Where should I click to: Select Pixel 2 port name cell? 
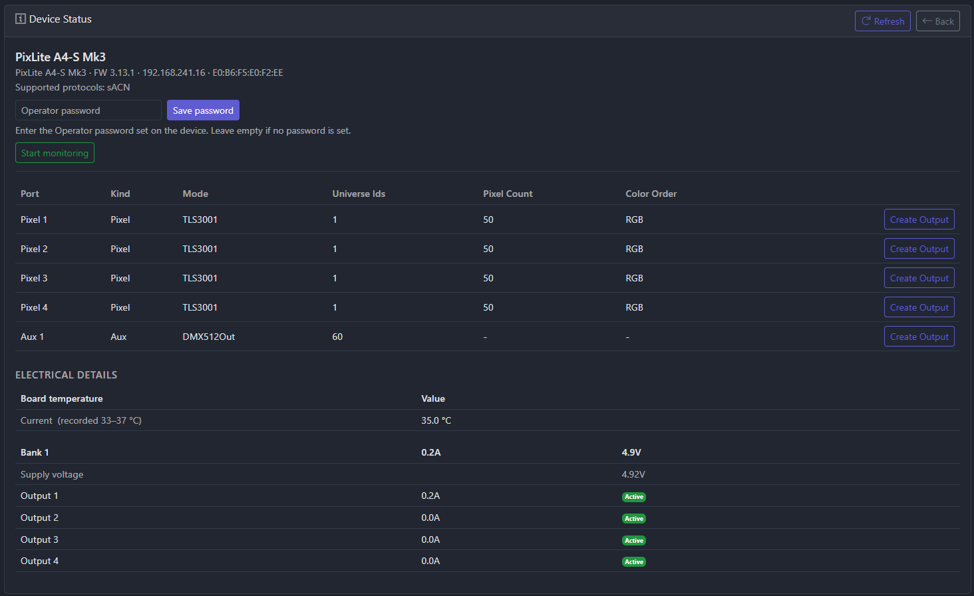[34, 249]
